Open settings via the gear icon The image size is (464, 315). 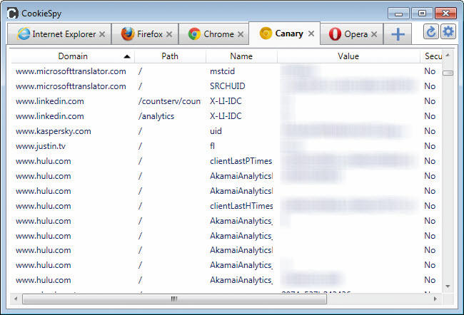(x=448, y=31)
